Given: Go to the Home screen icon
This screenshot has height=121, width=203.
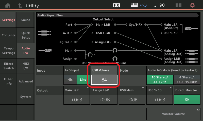Looking at the screenshot, I should [8, 5].
